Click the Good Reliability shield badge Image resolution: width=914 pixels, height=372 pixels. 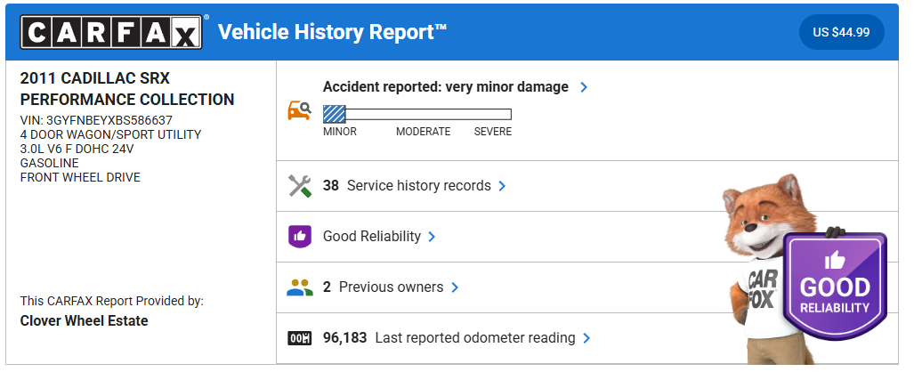point(834,287)
